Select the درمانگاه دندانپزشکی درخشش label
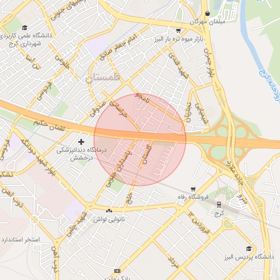This screenshot has height=280, width=280. tap(81, 154)
